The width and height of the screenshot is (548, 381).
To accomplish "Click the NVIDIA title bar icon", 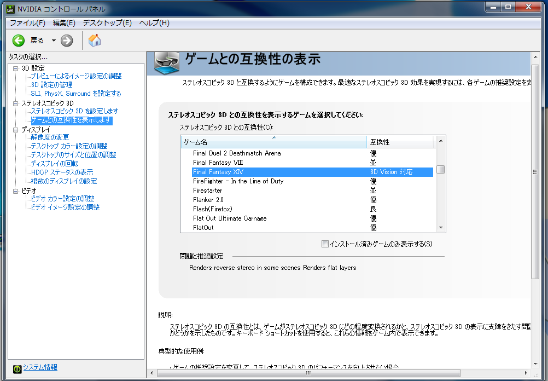I will coord(11,9).
